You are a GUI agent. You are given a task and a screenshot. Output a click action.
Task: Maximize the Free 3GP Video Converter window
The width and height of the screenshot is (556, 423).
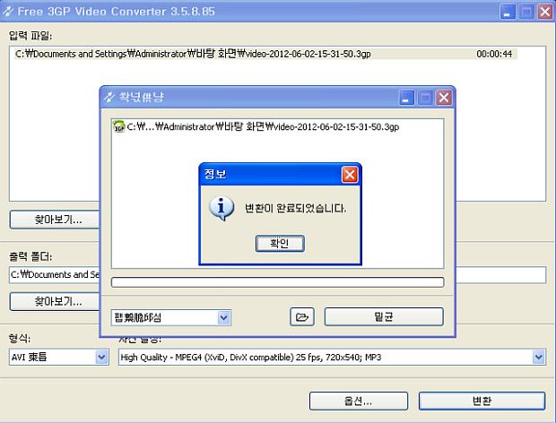tap(526, 12)
